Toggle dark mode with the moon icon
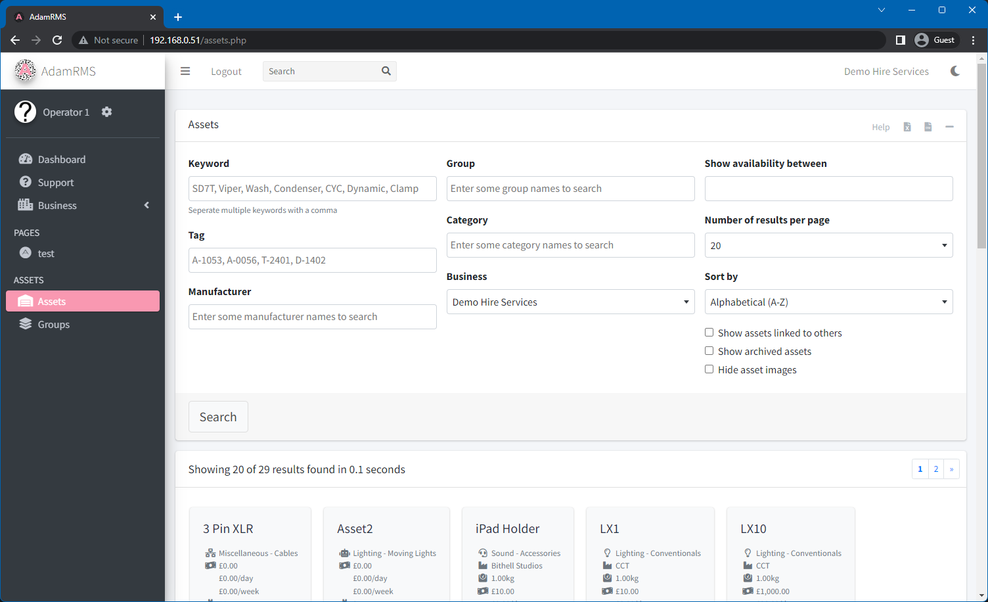Viewport: 988px width, 602px height. click(954, 71)
